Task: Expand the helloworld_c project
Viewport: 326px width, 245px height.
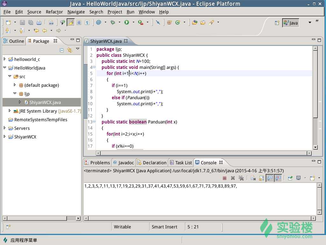Action: 4,59
